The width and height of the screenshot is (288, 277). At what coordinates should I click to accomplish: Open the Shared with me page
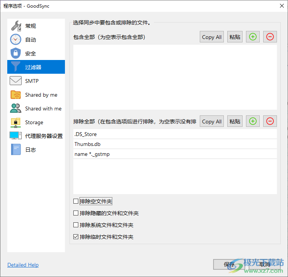[x=36, y=109]
